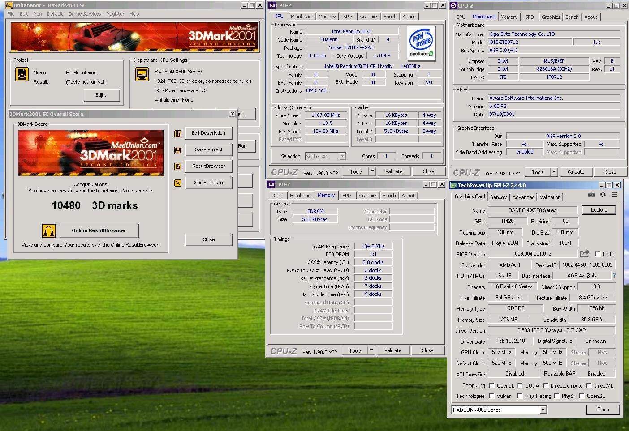Click the Driver Version 8.593.100.0 value
Viewport: 629px width, 431px height.
(551, 330)
